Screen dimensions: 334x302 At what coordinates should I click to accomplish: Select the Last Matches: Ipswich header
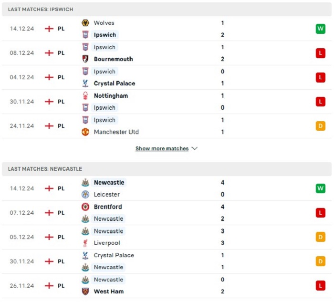point(41,9)
